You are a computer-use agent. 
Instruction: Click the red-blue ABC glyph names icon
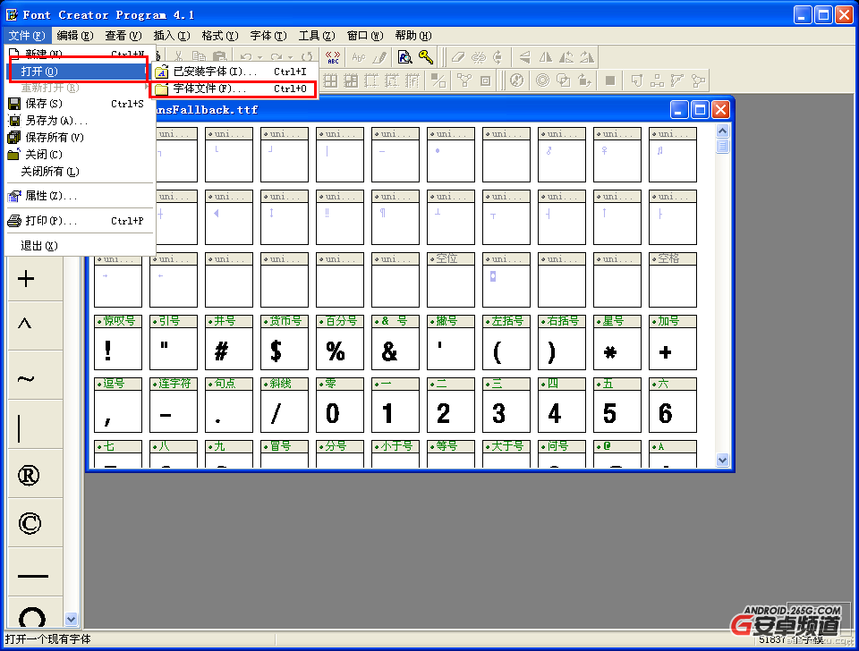333,57
